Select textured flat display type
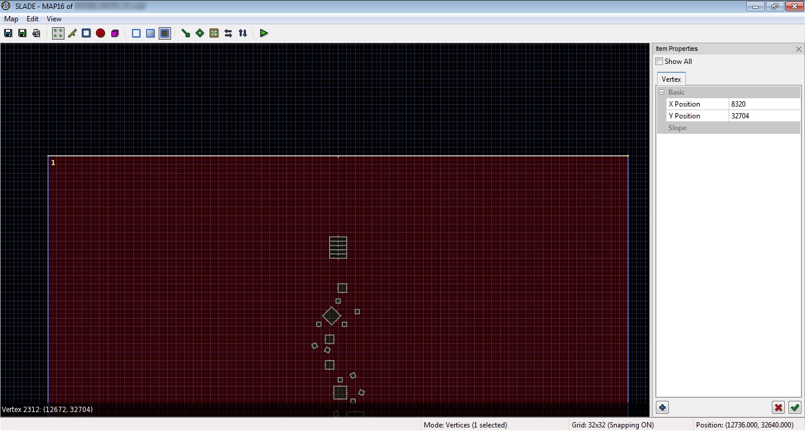The height and width of the screenshot is (431, 805). 165,33
